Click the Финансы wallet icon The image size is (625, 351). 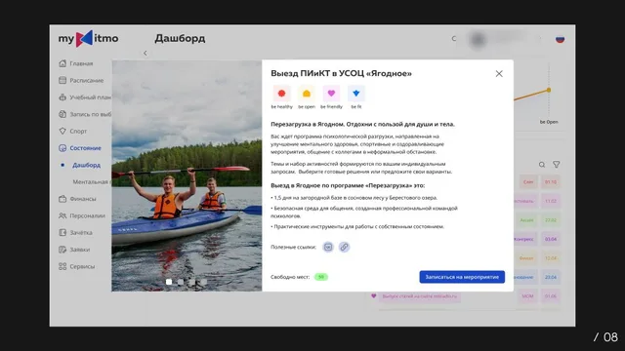(62, 199)
